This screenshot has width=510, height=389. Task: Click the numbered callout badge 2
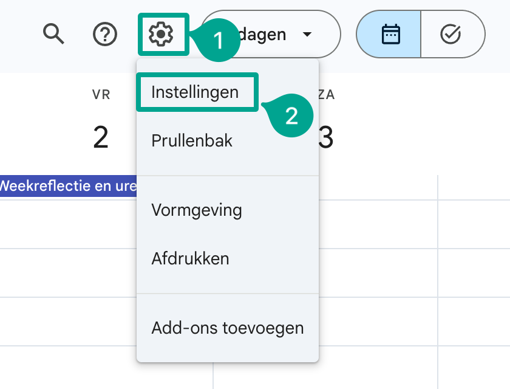tap(292, 115)
